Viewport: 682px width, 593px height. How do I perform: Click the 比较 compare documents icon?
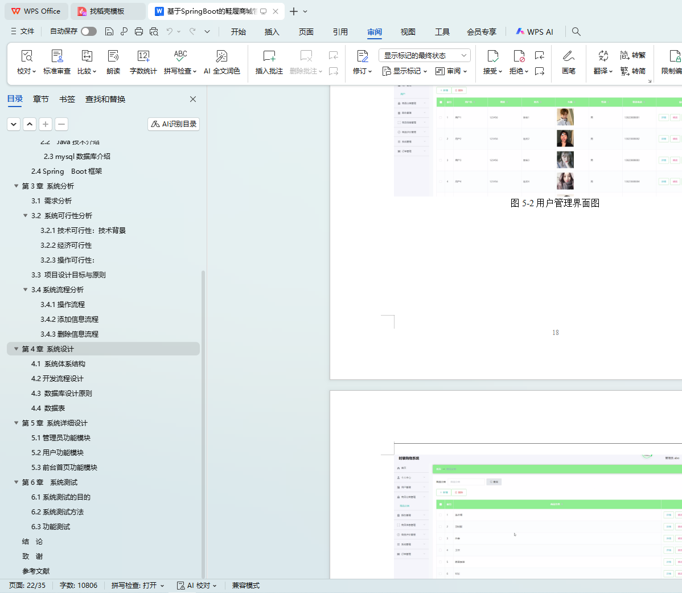87,56
